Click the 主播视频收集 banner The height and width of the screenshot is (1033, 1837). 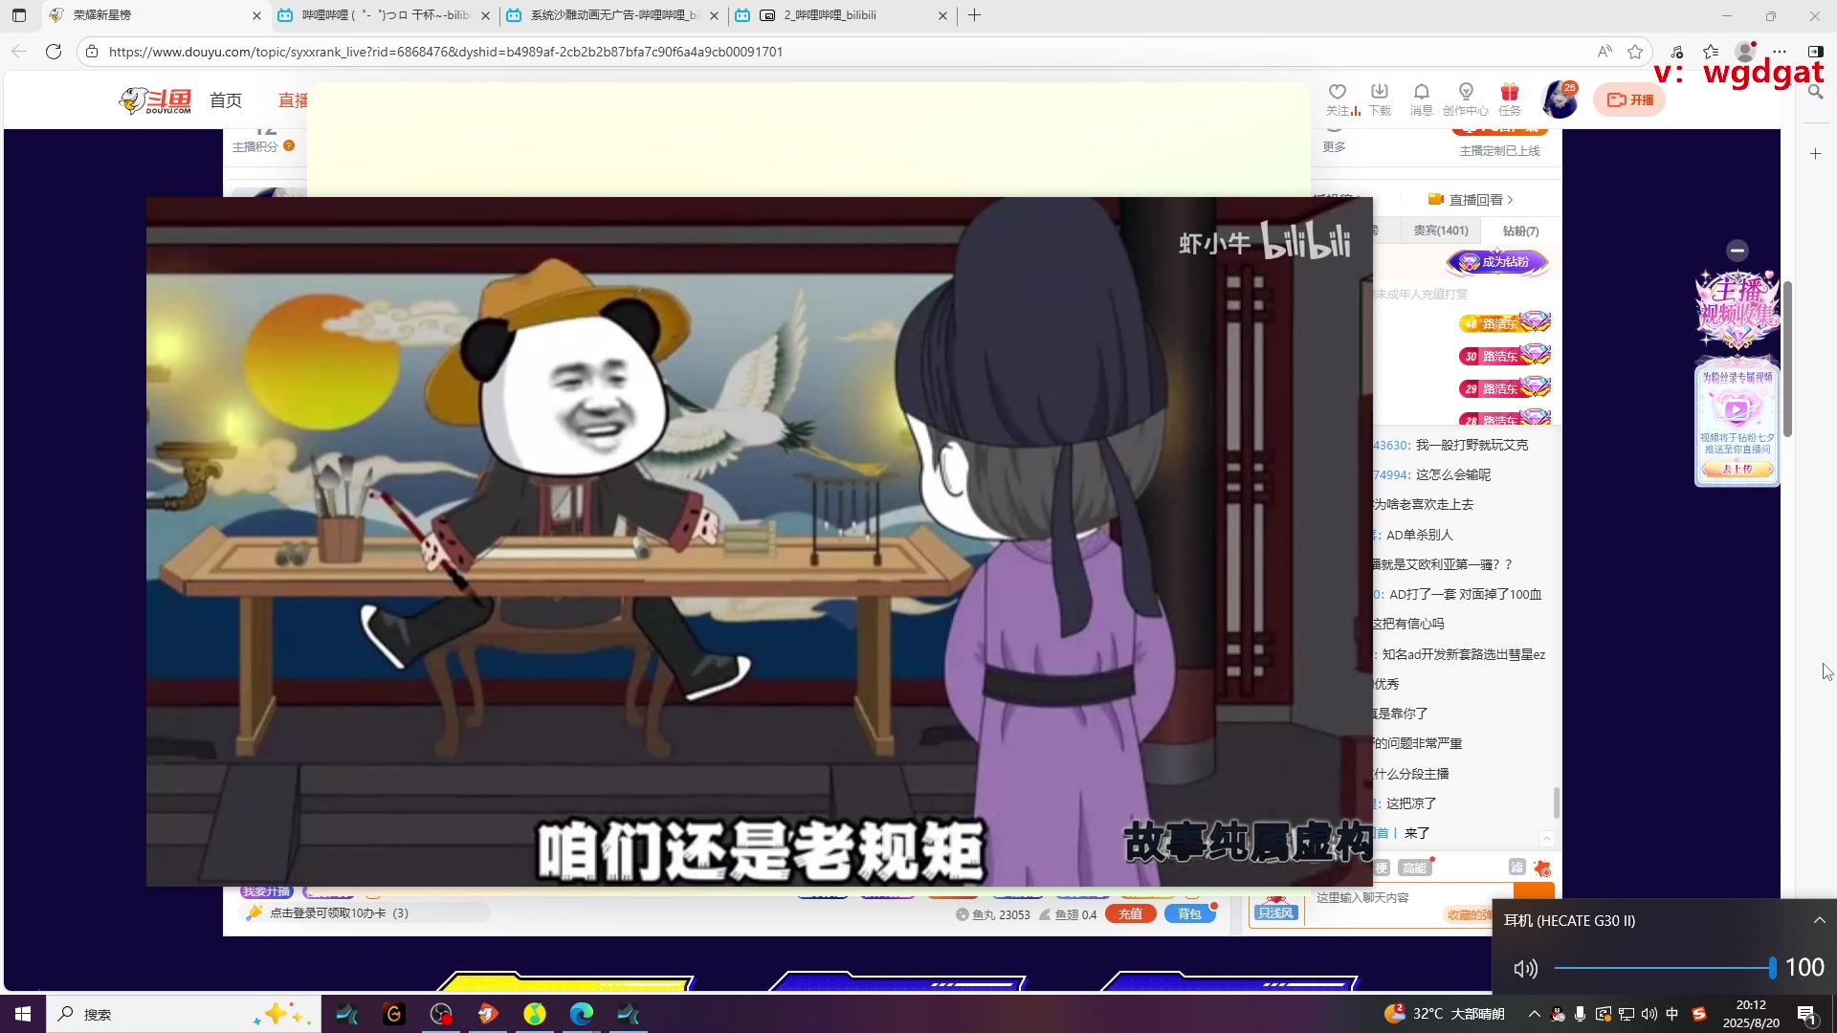click(1737, 309)
